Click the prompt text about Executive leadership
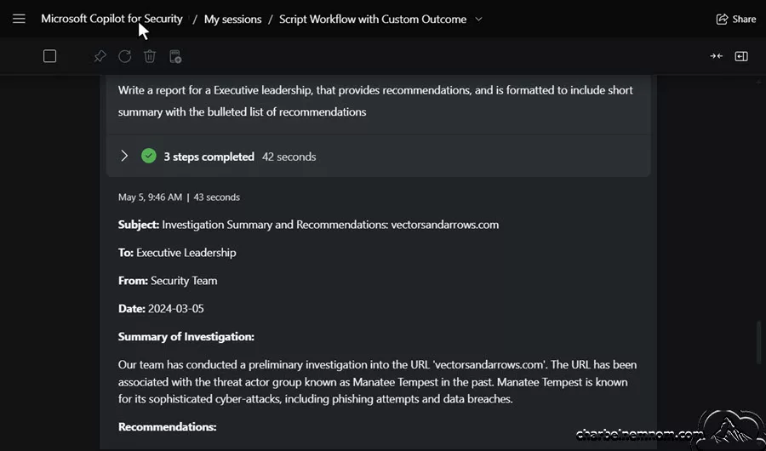 (x=375, y=100)
